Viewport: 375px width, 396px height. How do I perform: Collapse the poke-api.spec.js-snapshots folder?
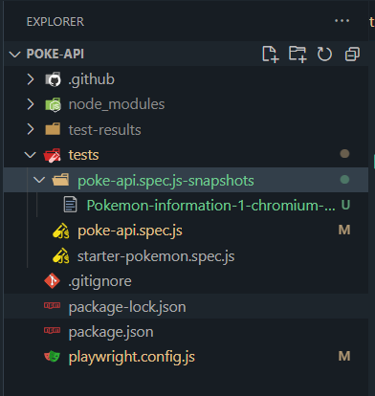click(39, 180)
